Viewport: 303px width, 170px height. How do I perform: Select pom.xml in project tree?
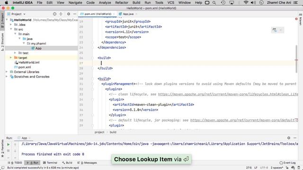coord(25,67)
